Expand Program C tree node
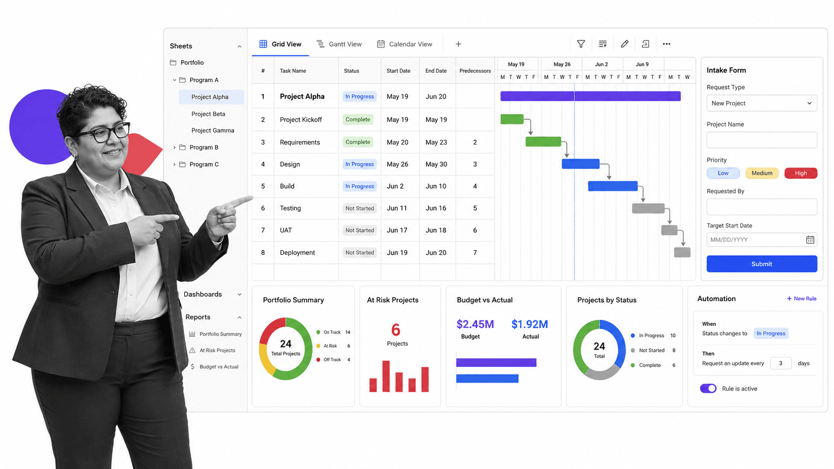 coord(174,164)
